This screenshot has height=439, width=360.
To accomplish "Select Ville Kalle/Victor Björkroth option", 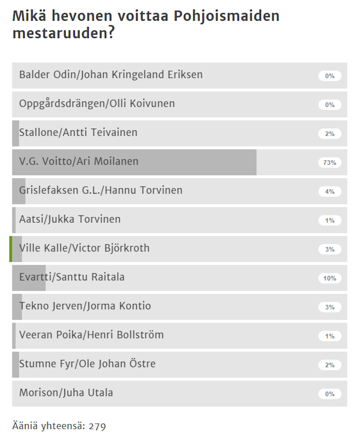I will coord(179,249).
